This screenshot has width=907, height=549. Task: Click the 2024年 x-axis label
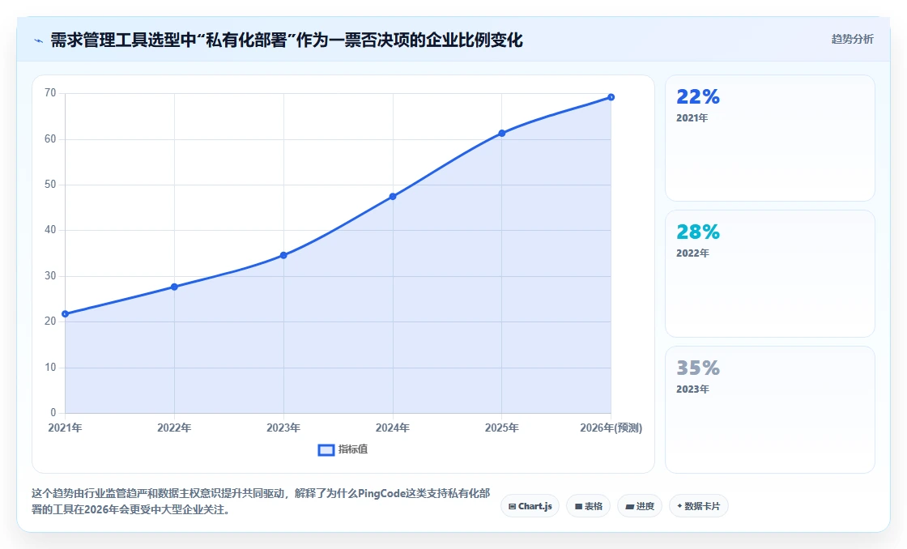(393, 428)
